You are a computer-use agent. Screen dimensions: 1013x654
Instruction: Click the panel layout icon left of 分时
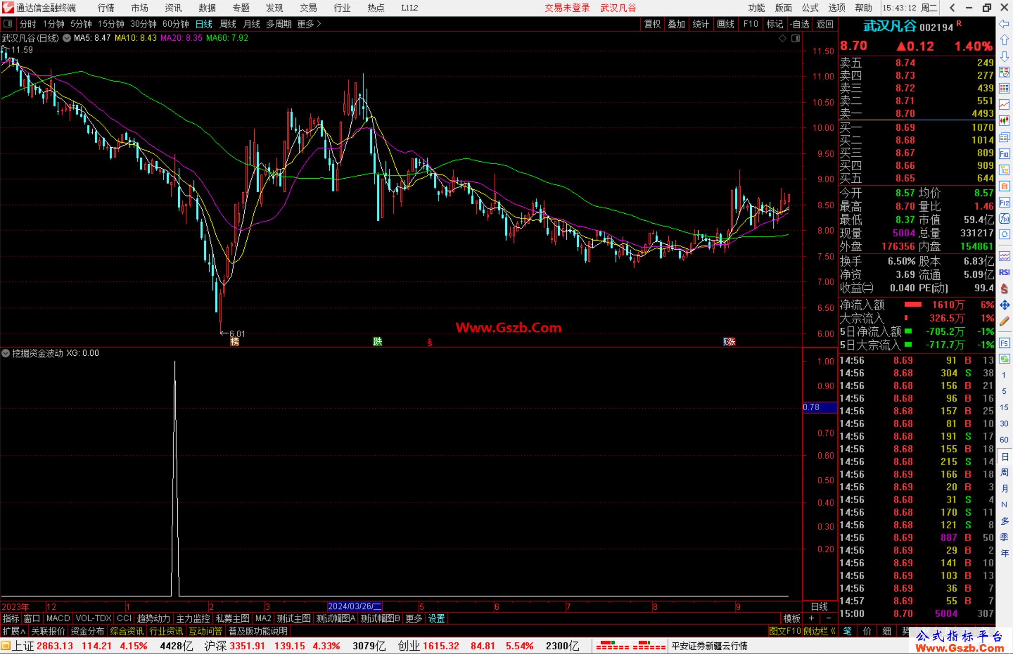[8, 23]
